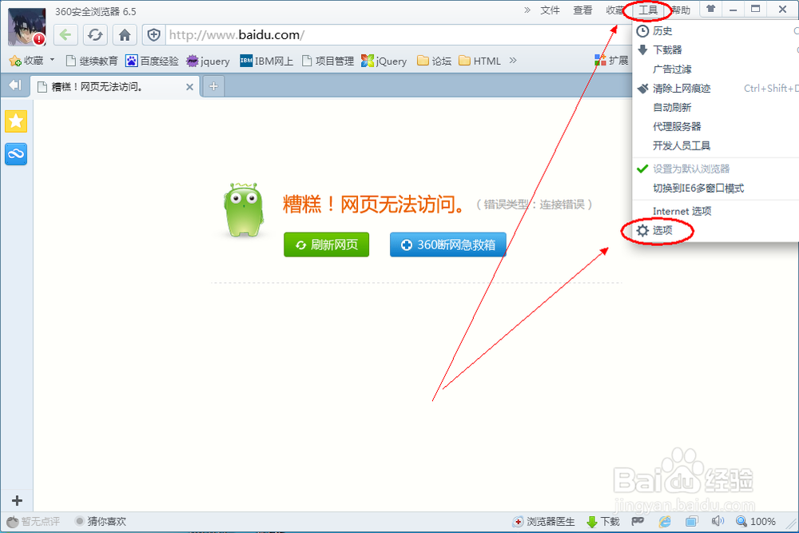The height and width of the screenshot is (533, 799).
Task: Choose 清除上网痕迹 menu entry
Action: click(x=715, y=88)
